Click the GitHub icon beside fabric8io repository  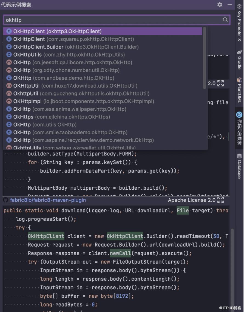tap(5, 200)
